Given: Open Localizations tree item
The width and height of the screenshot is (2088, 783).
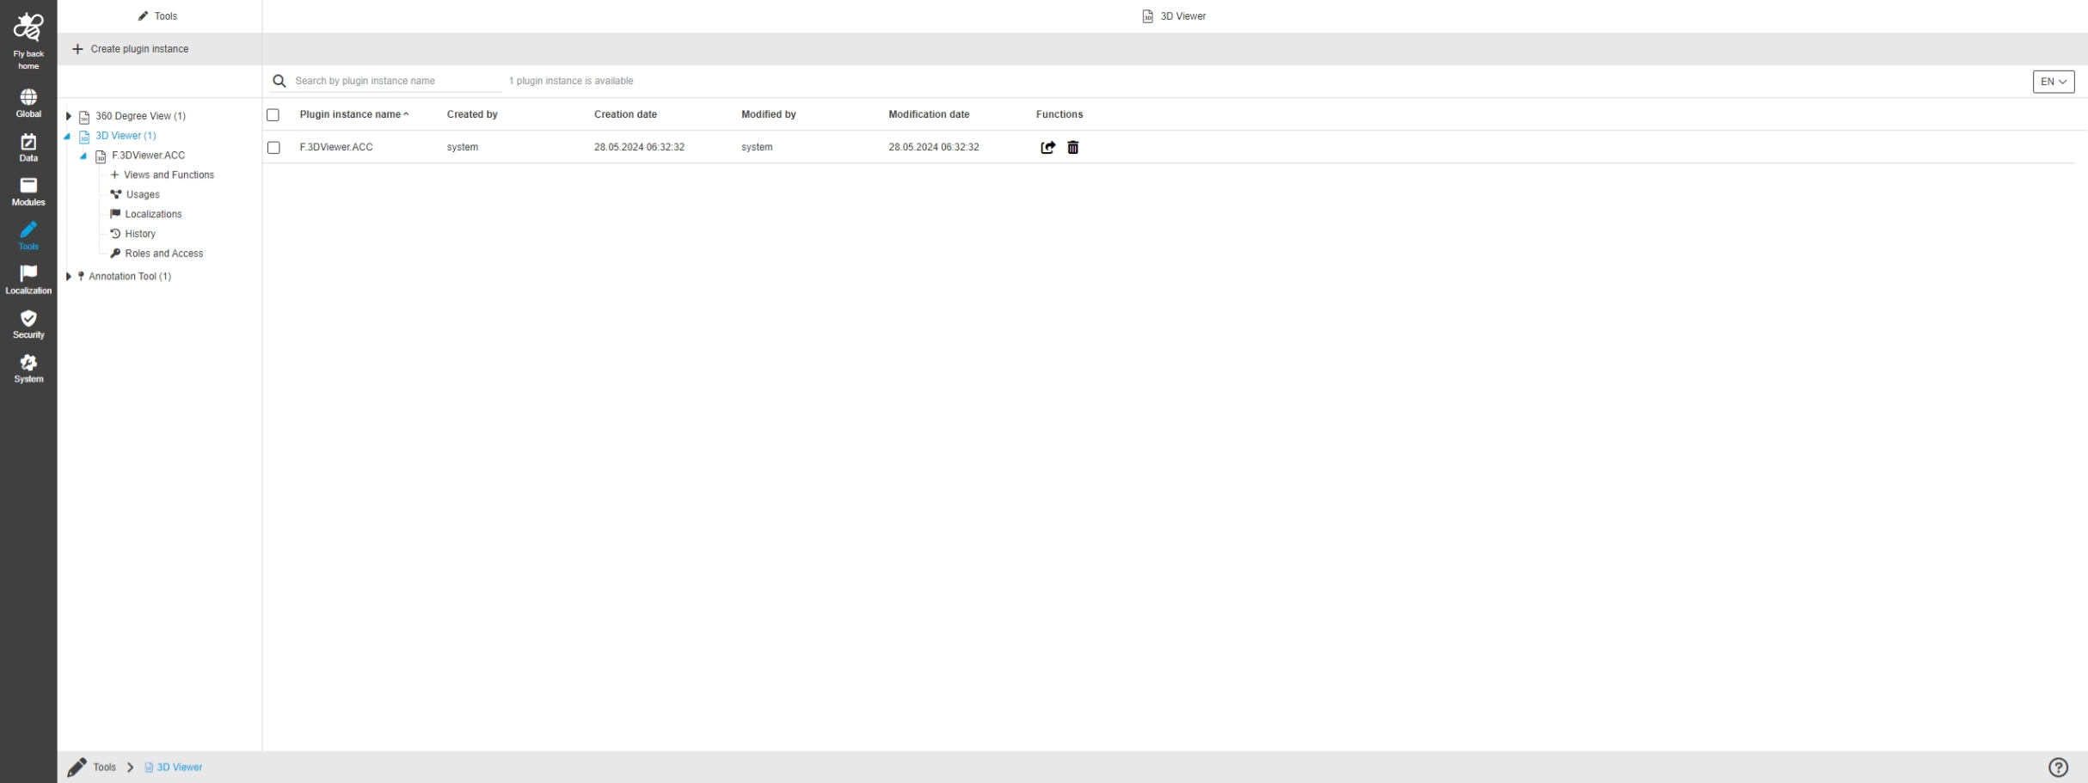Looking at the screenshot, I should 153,214.
